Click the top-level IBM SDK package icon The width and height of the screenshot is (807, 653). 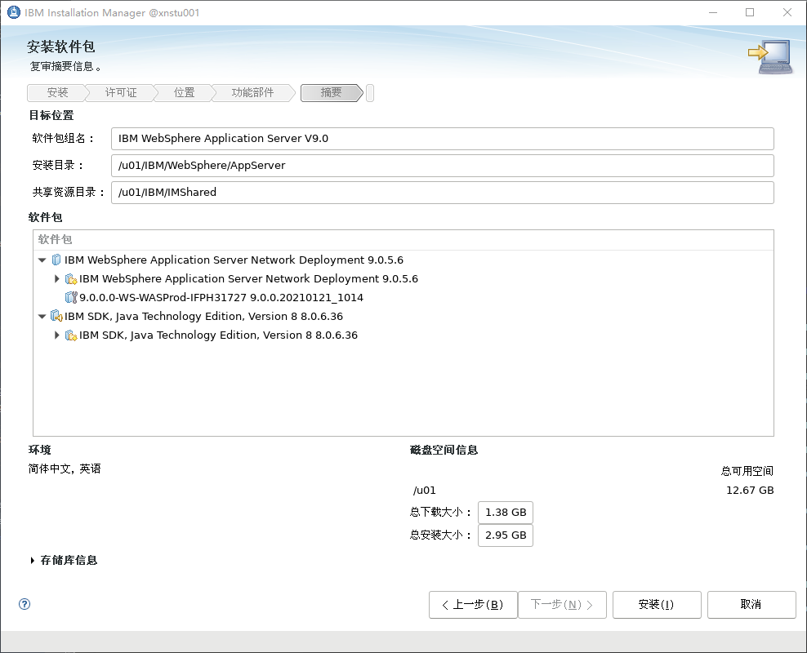(x=56, y=316)
